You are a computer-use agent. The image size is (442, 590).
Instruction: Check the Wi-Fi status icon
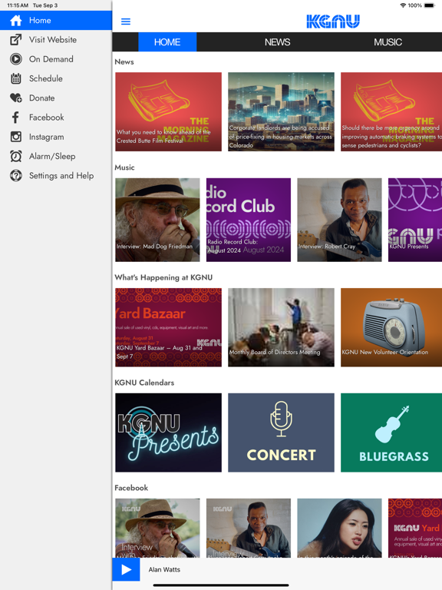tap(403, 5)
